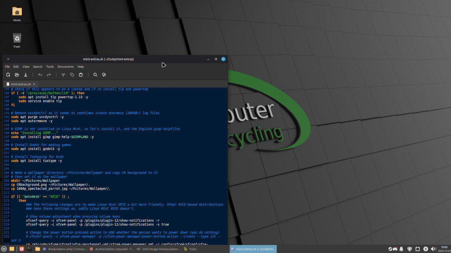The height and width of the screenshot is (253, 451).
Task: Close the mint-extras.sh tab
Action: [34, 84]
